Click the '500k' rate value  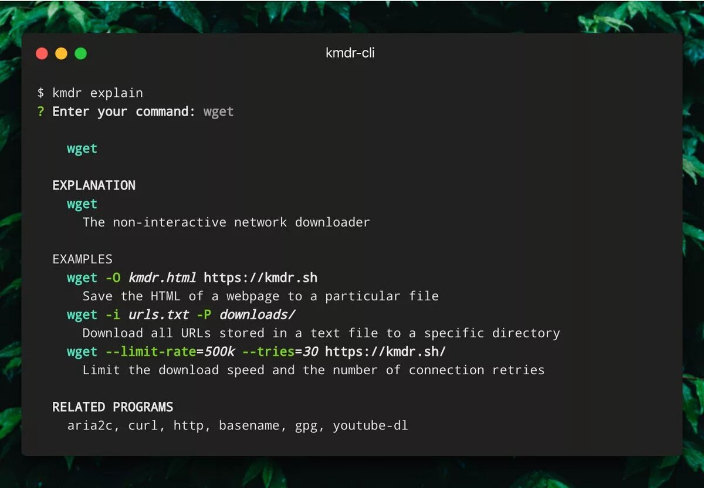tap(219, 351)
